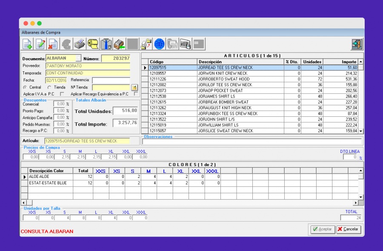
Task: Click the Cancelar button
Action: pyautogui.click(x=349, y=229)
